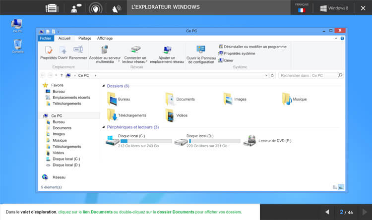Close the tutorial with the X

(x=363, y=8)
